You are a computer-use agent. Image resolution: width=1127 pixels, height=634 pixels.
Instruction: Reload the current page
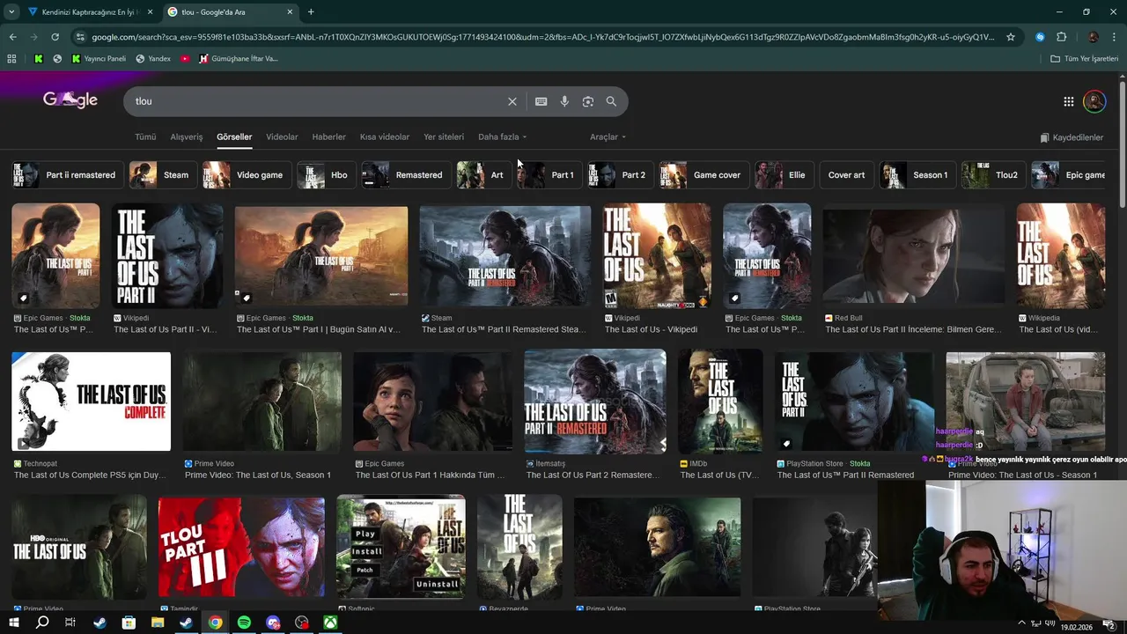click(55, 37)
